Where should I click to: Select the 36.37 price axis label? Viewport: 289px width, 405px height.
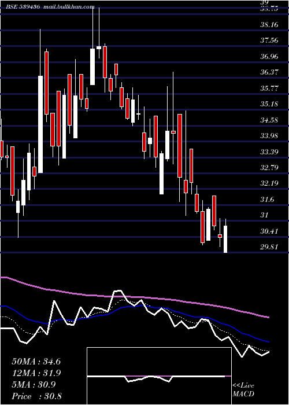pos(269,72)
